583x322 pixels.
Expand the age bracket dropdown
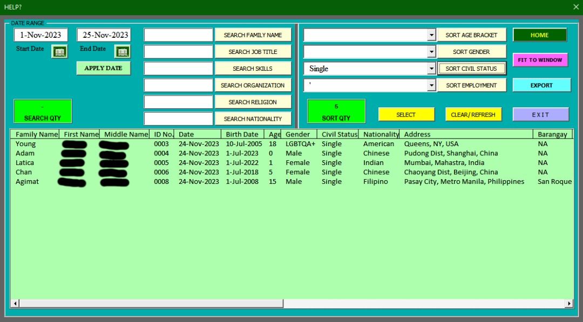pyautogui.click(x=430, y=35)
